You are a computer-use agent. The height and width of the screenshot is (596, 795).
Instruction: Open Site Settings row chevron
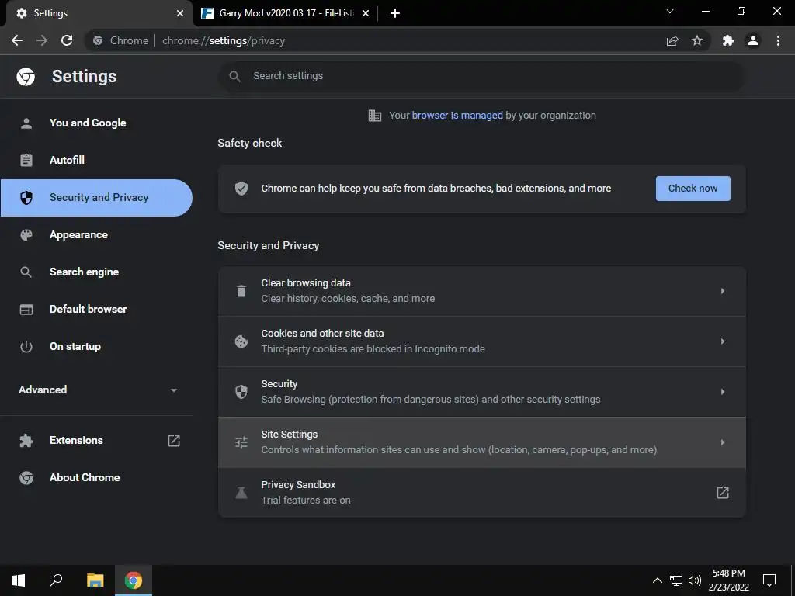[723, 442]
